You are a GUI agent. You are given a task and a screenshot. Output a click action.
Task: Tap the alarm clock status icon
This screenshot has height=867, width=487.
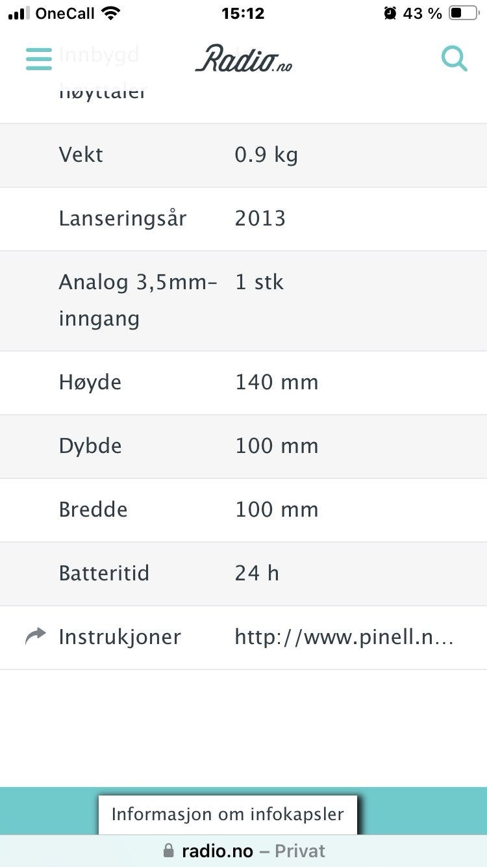click(x=390, y=12)
